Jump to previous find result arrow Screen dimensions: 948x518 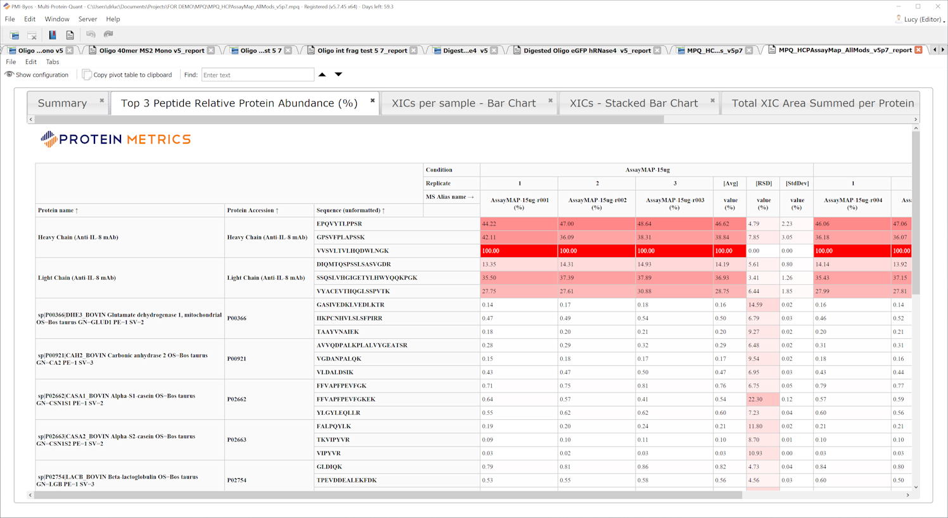point(322,75)
